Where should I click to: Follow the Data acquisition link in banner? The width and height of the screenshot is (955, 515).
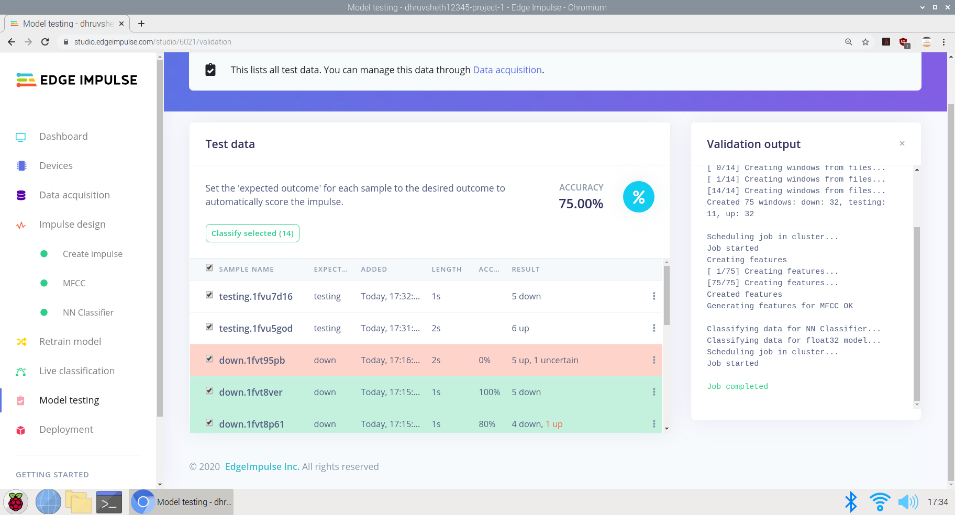point(507,70)
